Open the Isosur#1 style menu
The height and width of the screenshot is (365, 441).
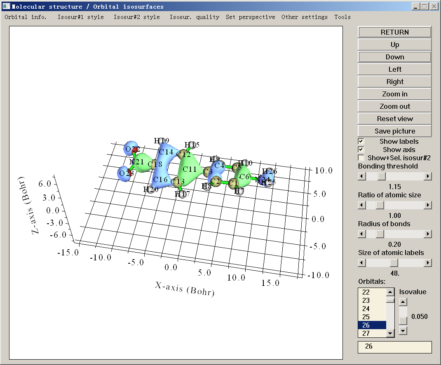tap(80, 17)
